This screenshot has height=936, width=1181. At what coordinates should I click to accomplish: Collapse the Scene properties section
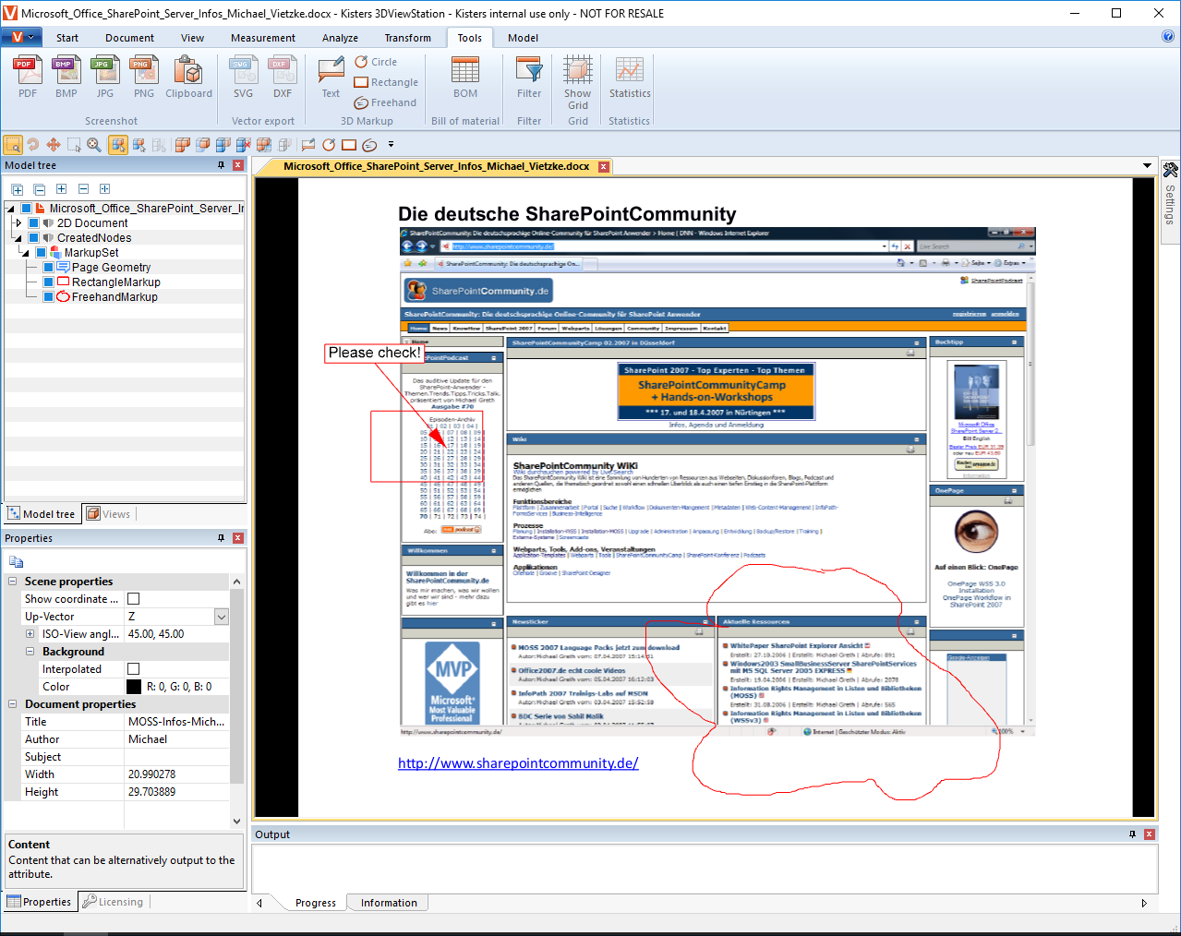click(12, 582)
